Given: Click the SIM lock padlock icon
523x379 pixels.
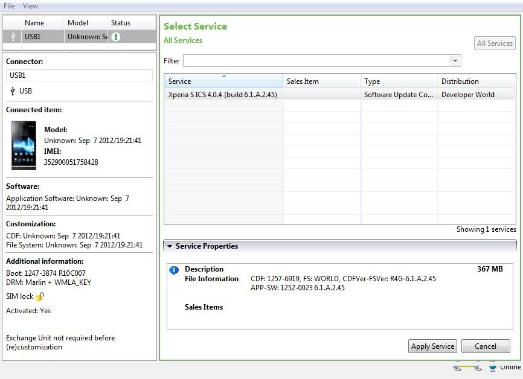Looking at the screenshot, I should [x=40, y=296].
